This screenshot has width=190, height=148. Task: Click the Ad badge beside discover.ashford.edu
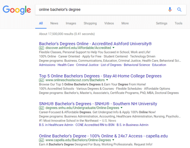click(x=41, y=48)
